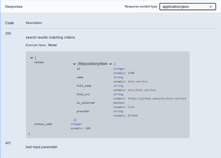Click the status_code property name
The image size is (221, 158).
point(43,124)
